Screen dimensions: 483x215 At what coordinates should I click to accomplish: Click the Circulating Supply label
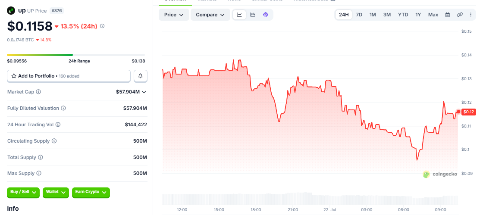[28, 141]
